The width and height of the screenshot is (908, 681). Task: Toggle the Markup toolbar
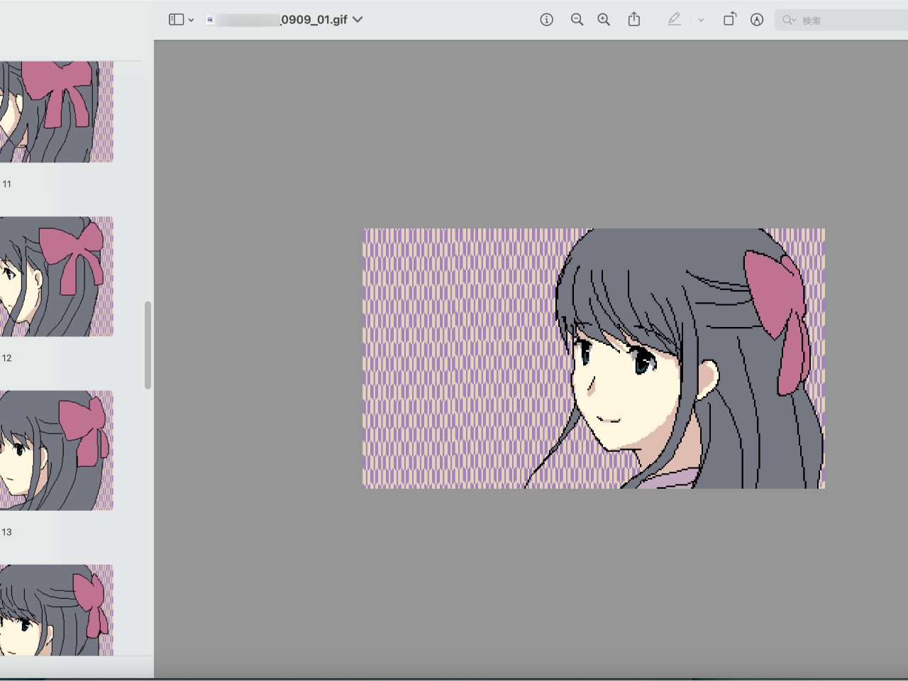tap(757, 20)
